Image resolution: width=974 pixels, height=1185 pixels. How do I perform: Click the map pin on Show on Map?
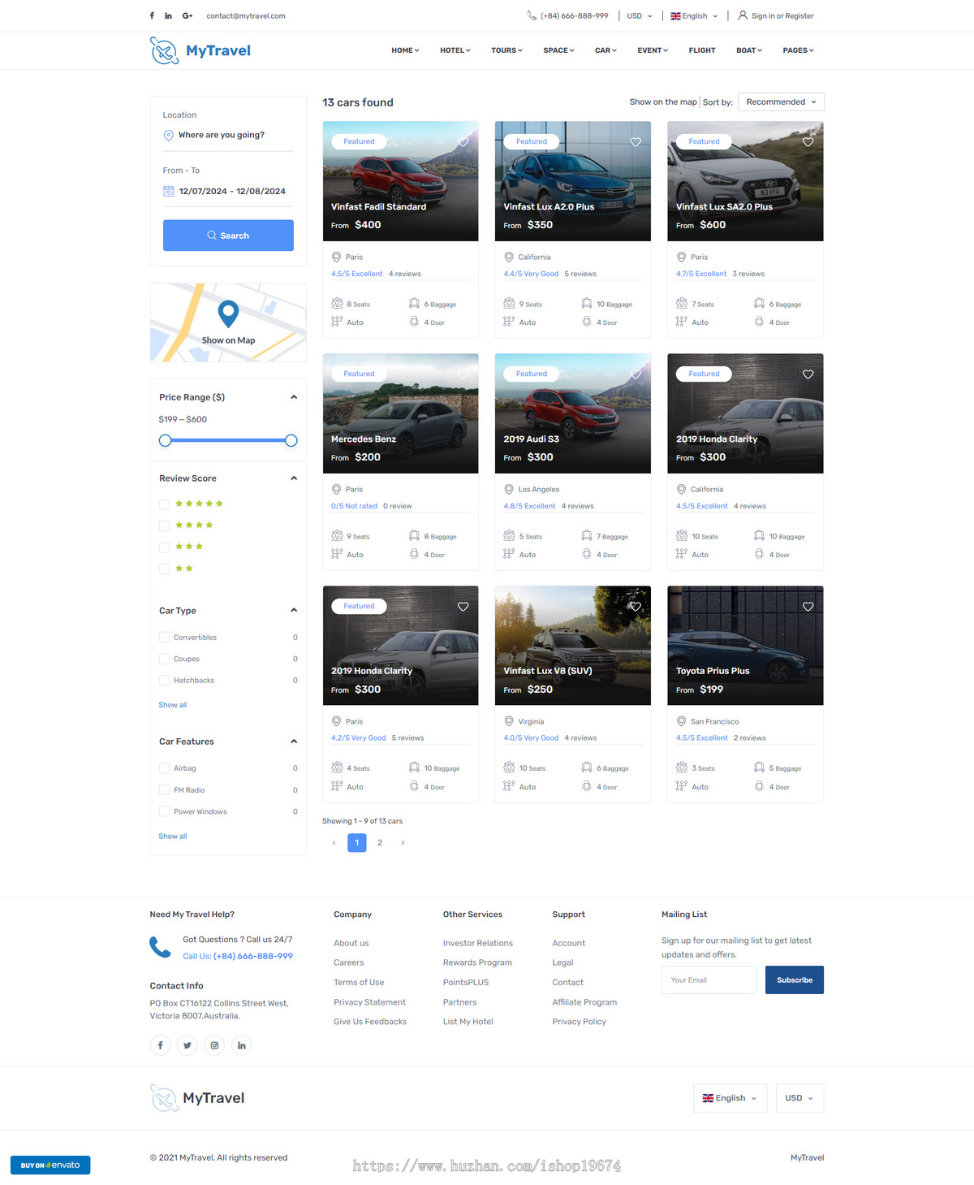(x=229, y=314)
